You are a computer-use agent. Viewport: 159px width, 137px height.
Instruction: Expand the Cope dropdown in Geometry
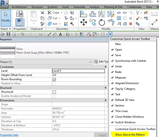tap(62, 13)
